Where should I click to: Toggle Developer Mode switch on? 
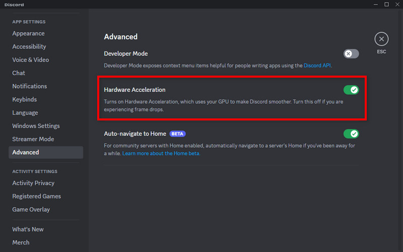(351, 54)
